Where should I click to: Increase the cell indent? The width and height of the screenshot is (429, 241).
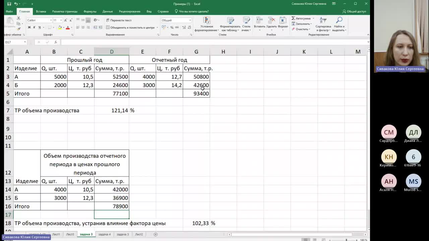[100, 27]
